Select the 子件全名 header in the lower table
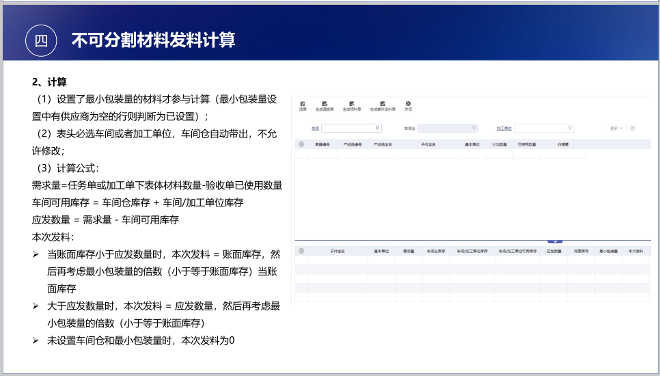 click(338, 252)
